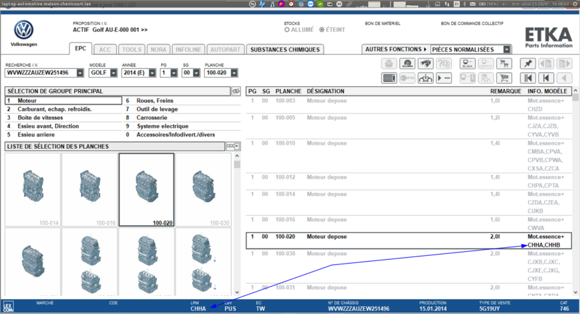Viewport: 580px width, 314px height.
Task: Open the Recherche I.V. VIN dropdown
Action: click(80, 73)
